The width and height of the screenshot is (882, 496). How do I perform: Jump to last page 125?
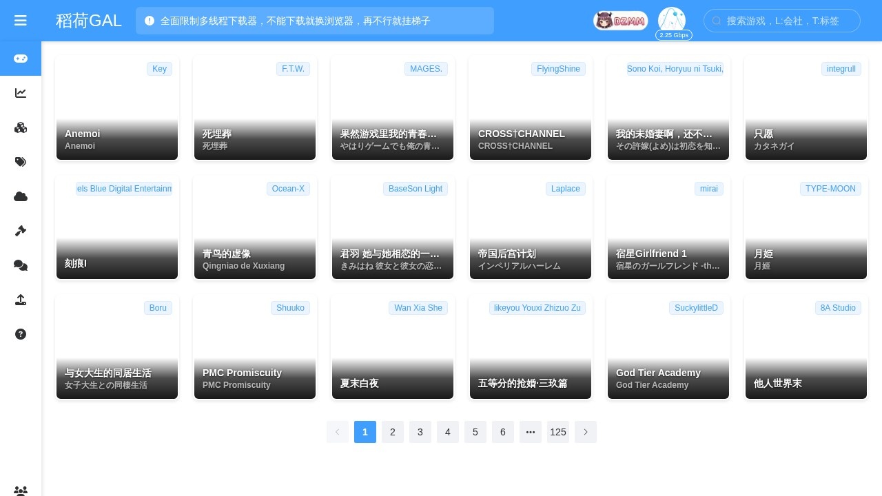coord(558,432)
